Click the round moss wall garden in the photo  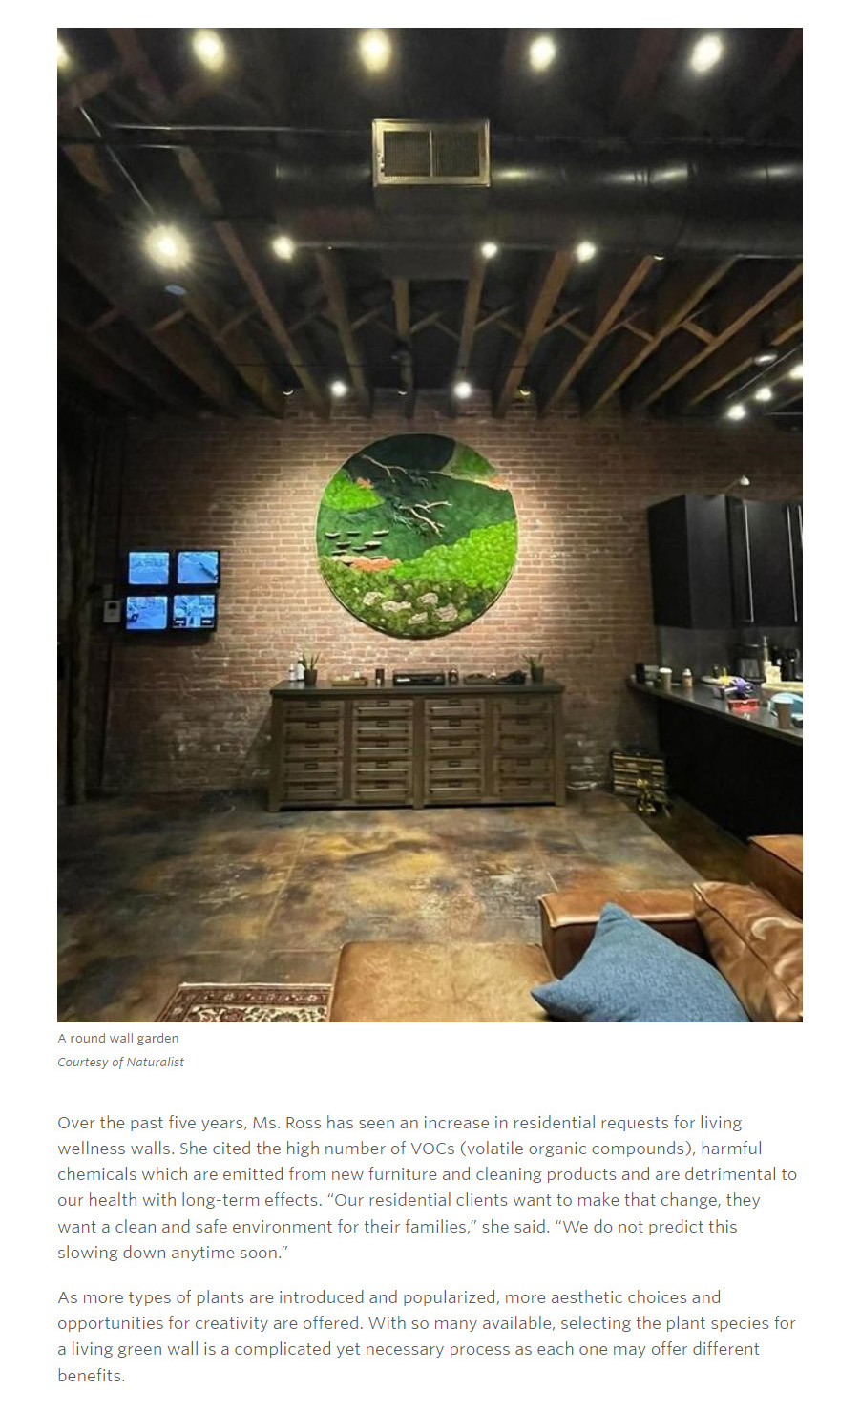click(417, 536)
